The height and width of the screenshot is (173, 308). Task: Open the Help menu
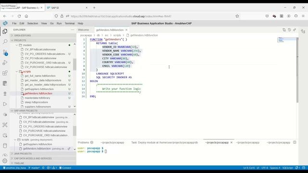[80, 24]
